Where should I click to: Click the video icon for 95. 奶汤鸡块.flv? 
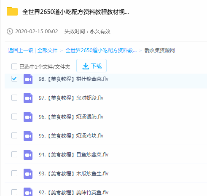[x=28, y=136]
